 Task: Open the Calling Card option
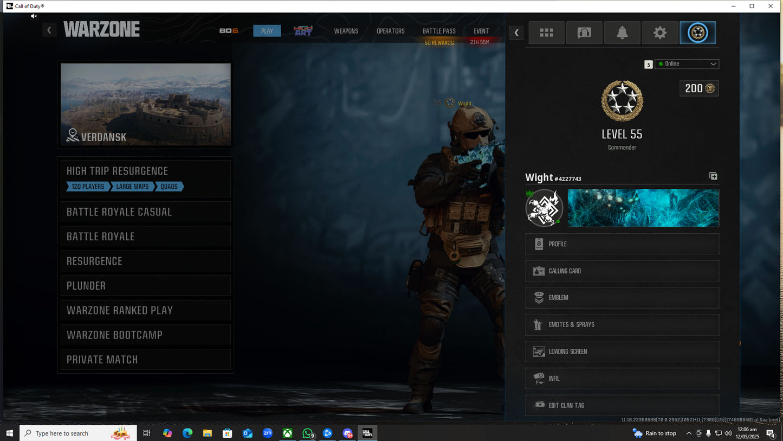pos(622,271)
